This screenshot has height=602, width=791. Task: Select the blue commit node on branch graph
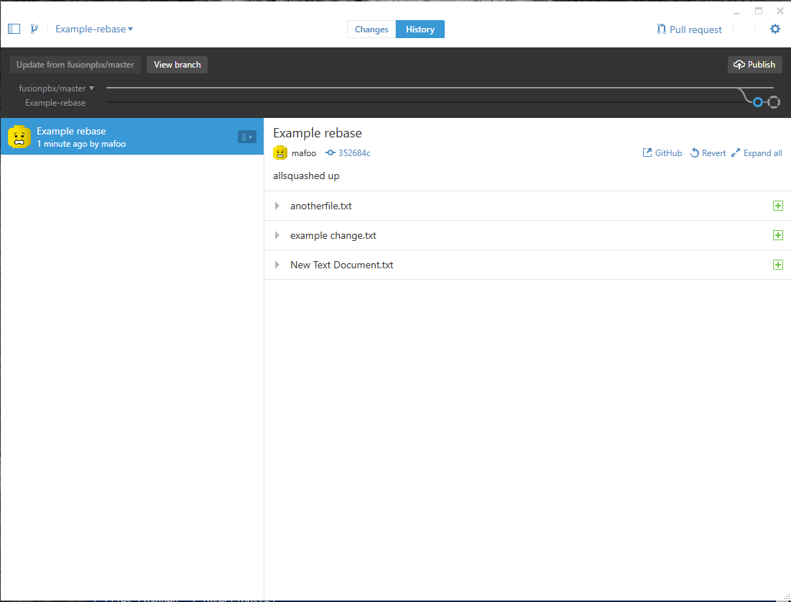757,103
